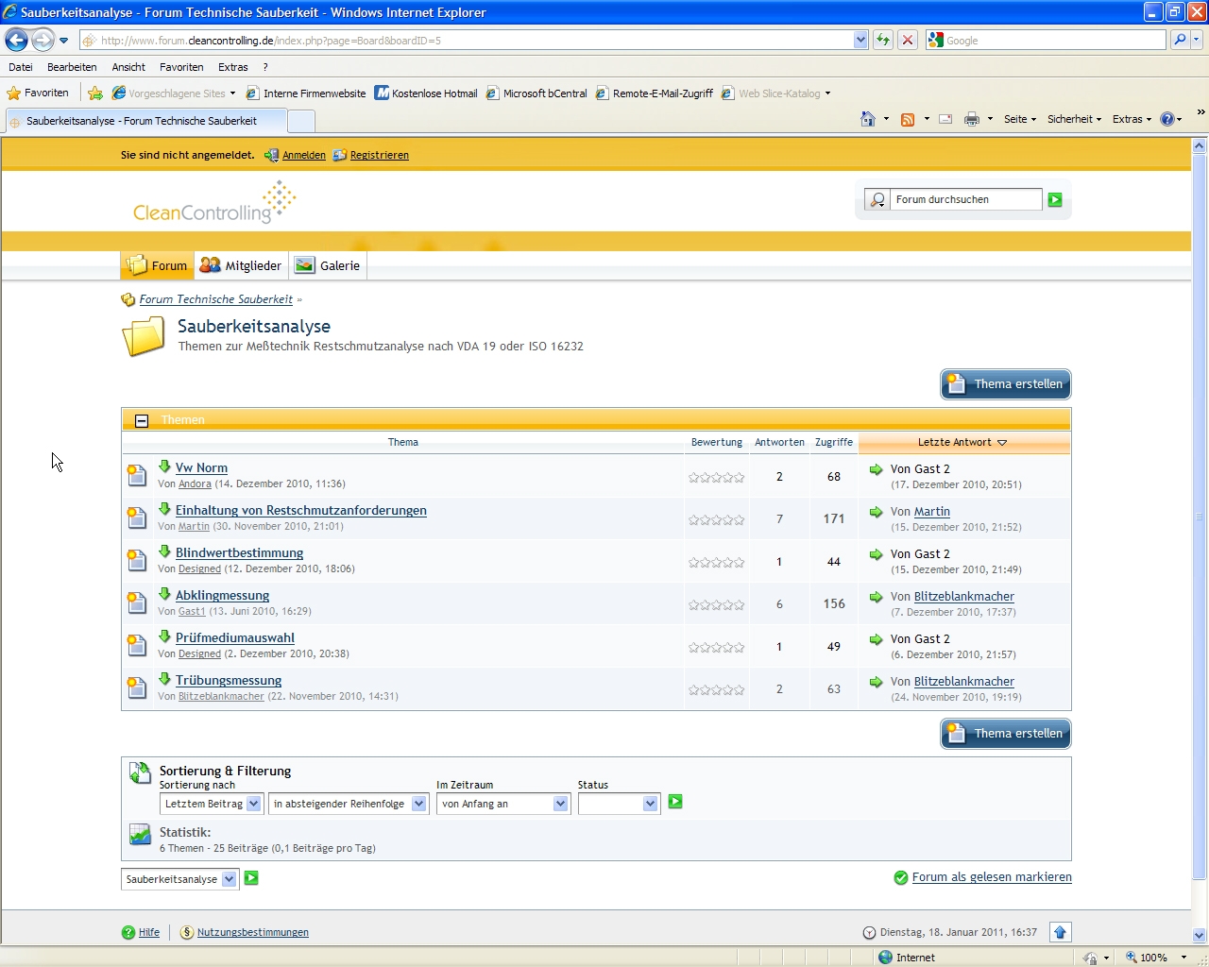The width and height of the screenshot is (1209, 967).
Task: Sort by the 'Letzte Antwort' column header
Action: point(964,442)
